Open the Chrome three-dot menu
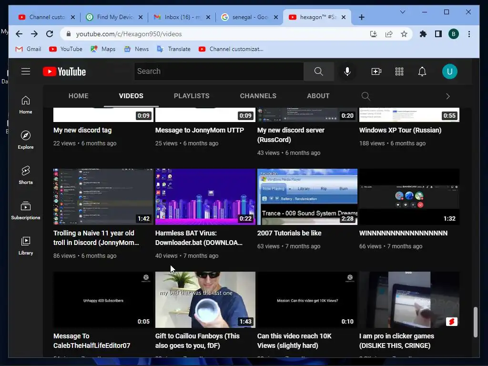The height and width of the screenshot is (366, 488). [469, 34]
